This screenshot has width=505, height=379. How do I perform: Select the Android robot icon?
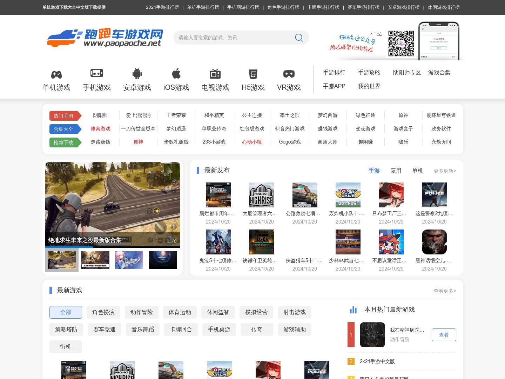pyautogui.click(x=137, y=73)
